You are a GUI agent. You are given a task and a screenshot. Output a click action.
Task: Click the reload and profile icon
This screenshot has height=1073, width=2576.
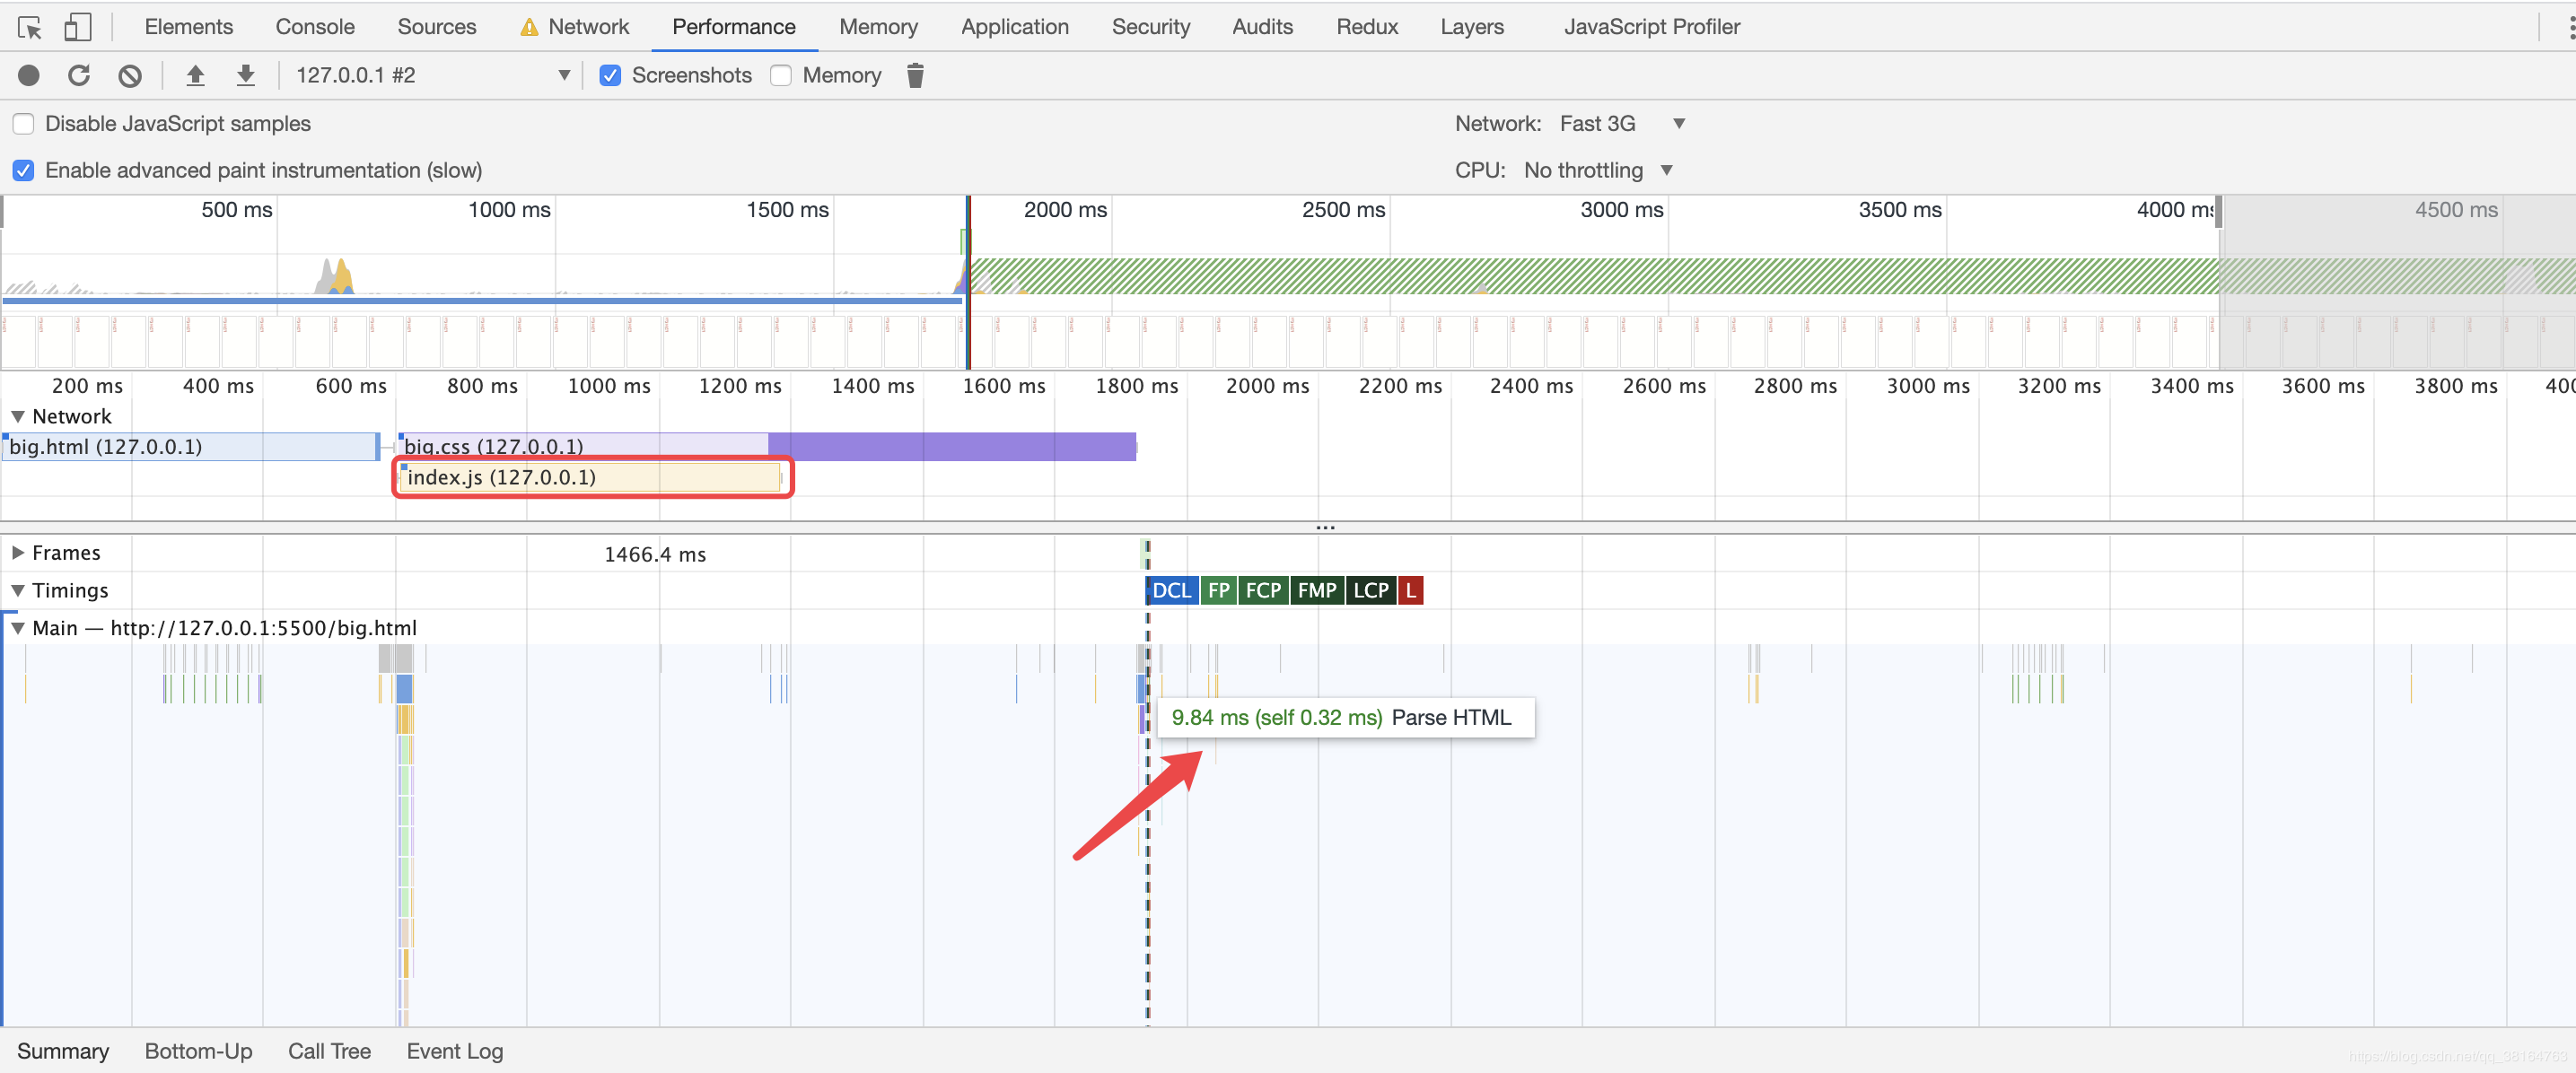point(79,75)
